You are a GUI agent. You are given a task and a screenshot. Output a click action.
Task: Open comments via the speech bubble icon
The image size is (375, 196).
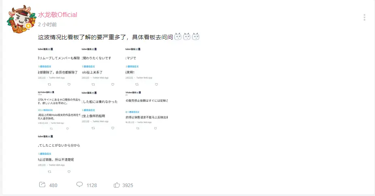point(79,185)
